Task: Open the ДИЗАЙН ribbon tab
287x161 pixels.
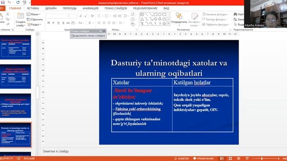Action: pos(51,8)
